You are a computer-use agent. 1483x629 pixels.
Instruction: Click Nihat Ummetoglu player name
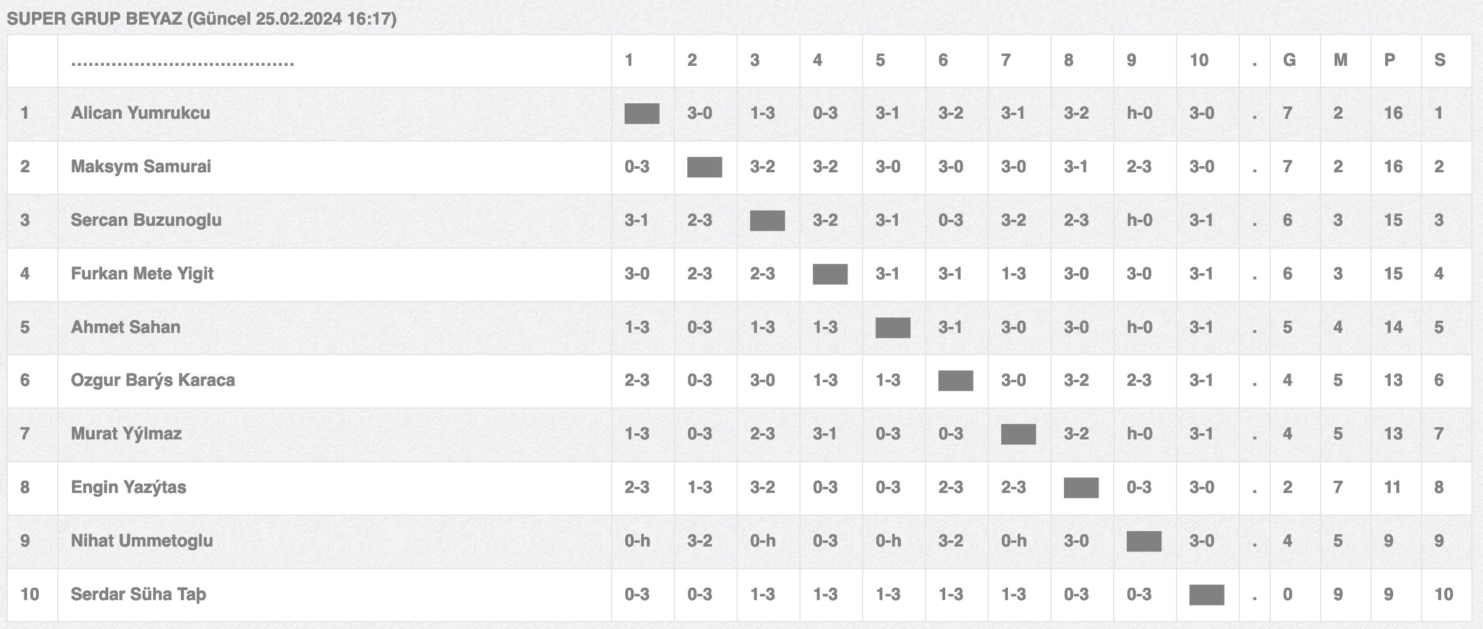point(142,540)
